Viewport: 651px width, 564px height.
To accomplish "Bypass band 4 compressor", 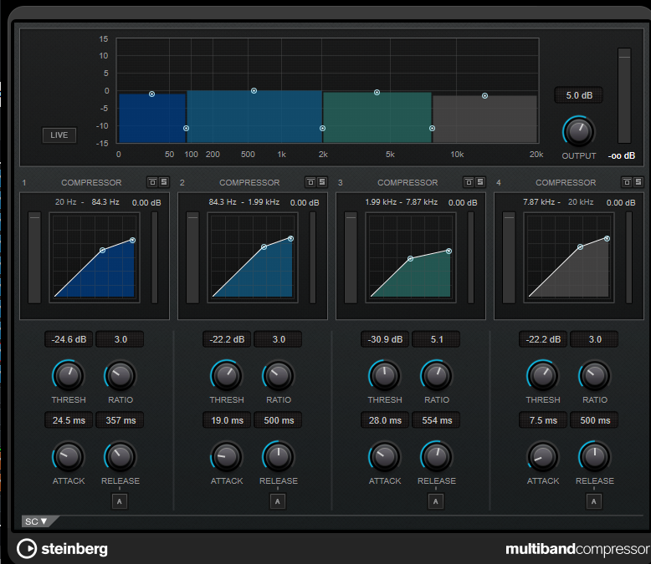I will tap(627, 182).
